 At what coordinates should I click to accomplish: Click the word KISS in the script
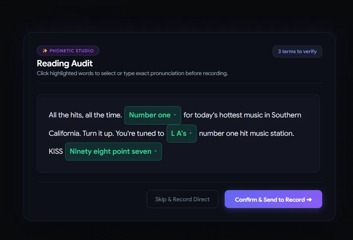point(56,151)
